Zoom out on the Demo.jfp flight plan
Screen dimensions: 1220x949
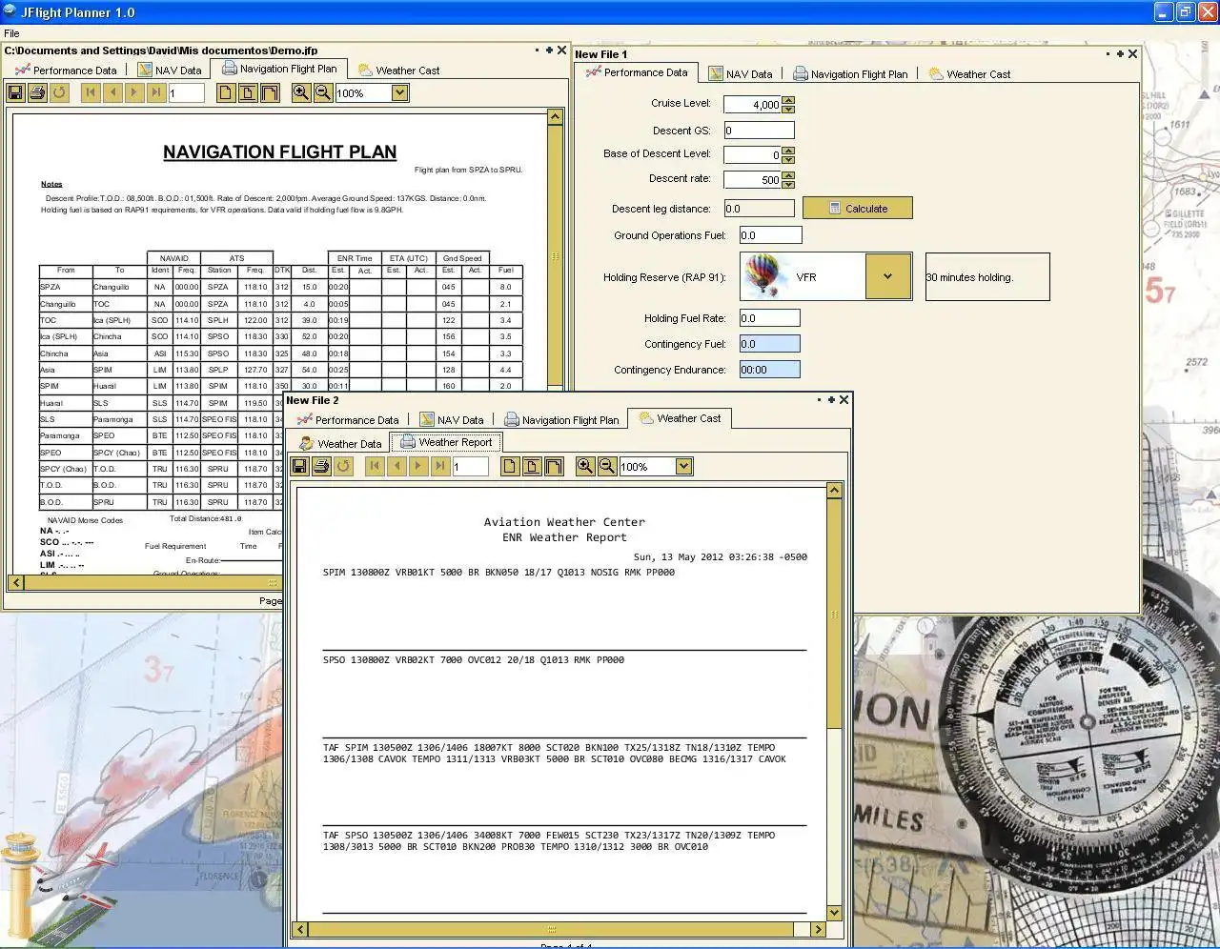coord(323,92)
